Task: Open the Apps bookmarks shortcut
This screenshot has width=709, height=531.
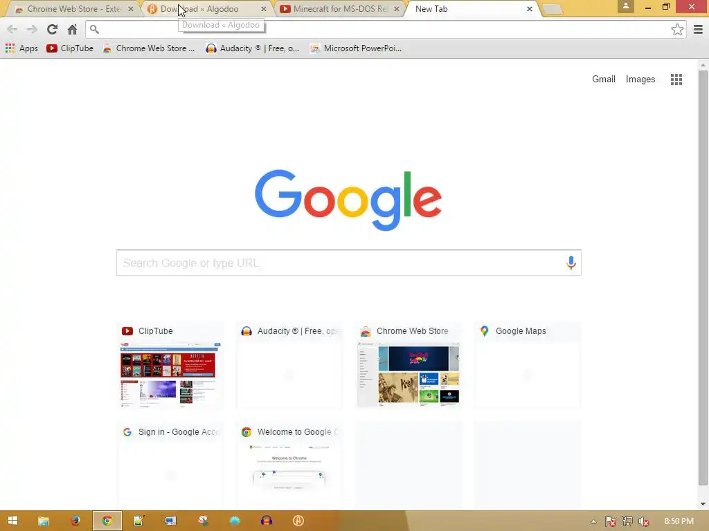Action: [21, 48]
